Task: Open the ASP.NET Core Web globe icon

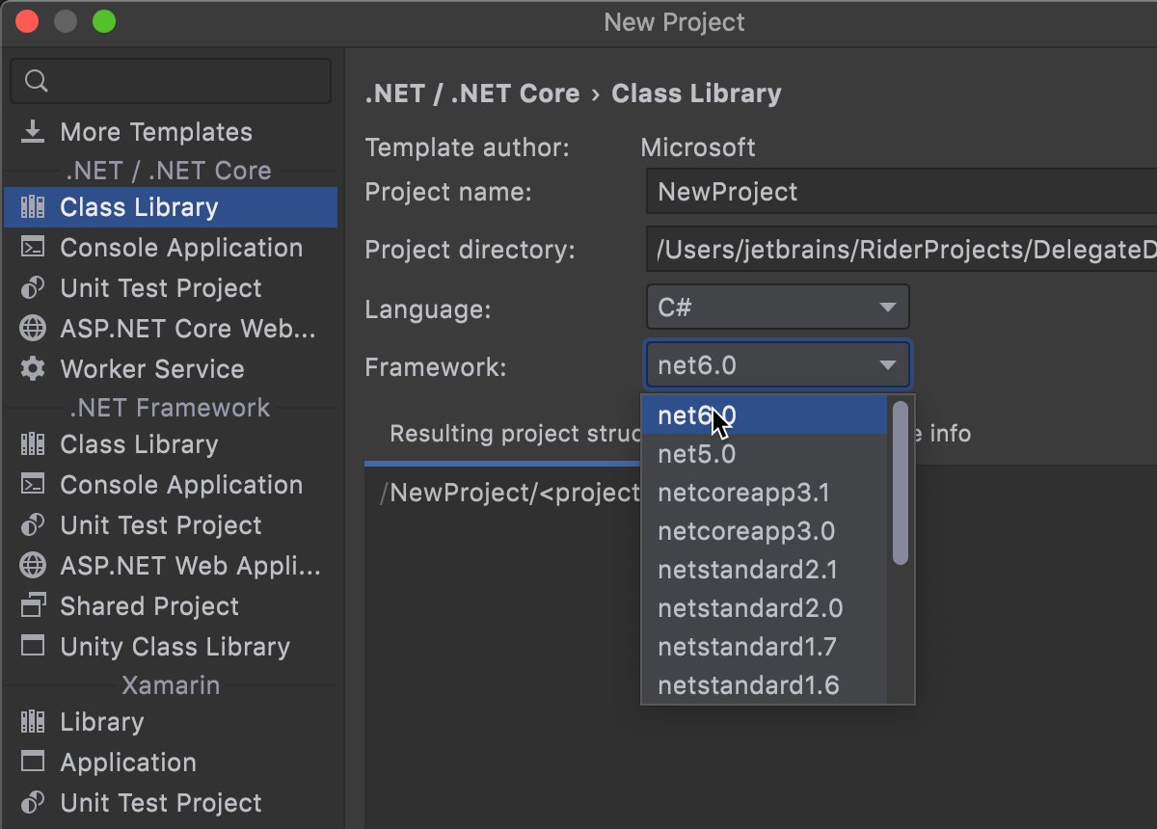Action: (x=35, y=328)
